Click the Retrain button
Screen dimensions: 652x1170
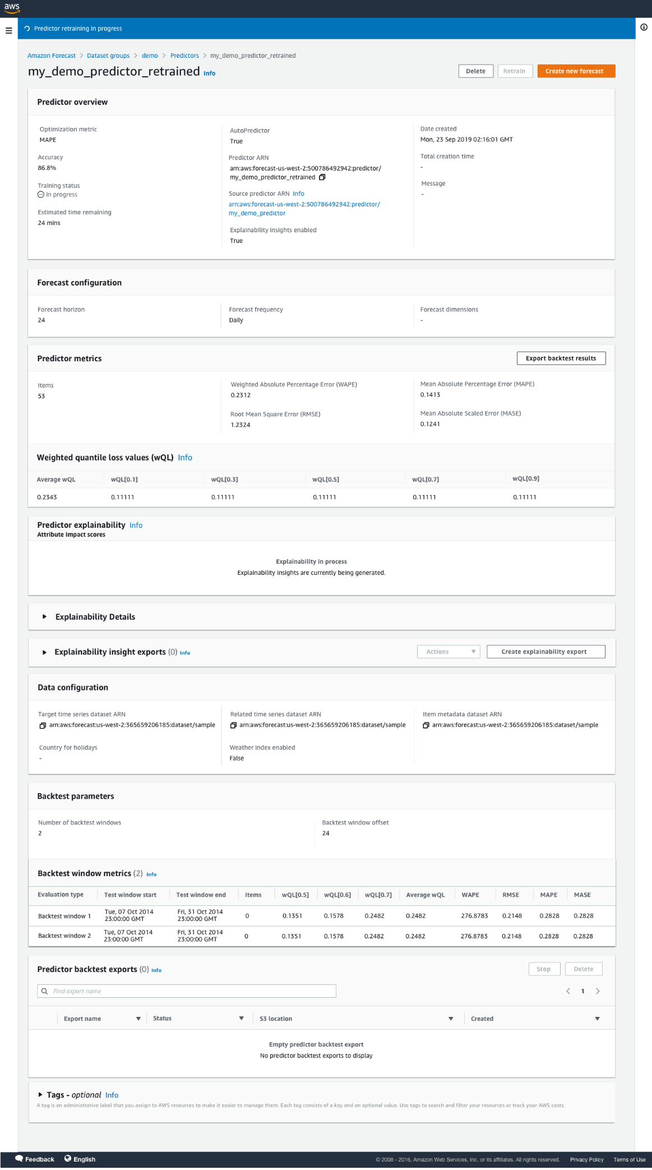pos(515,71)
